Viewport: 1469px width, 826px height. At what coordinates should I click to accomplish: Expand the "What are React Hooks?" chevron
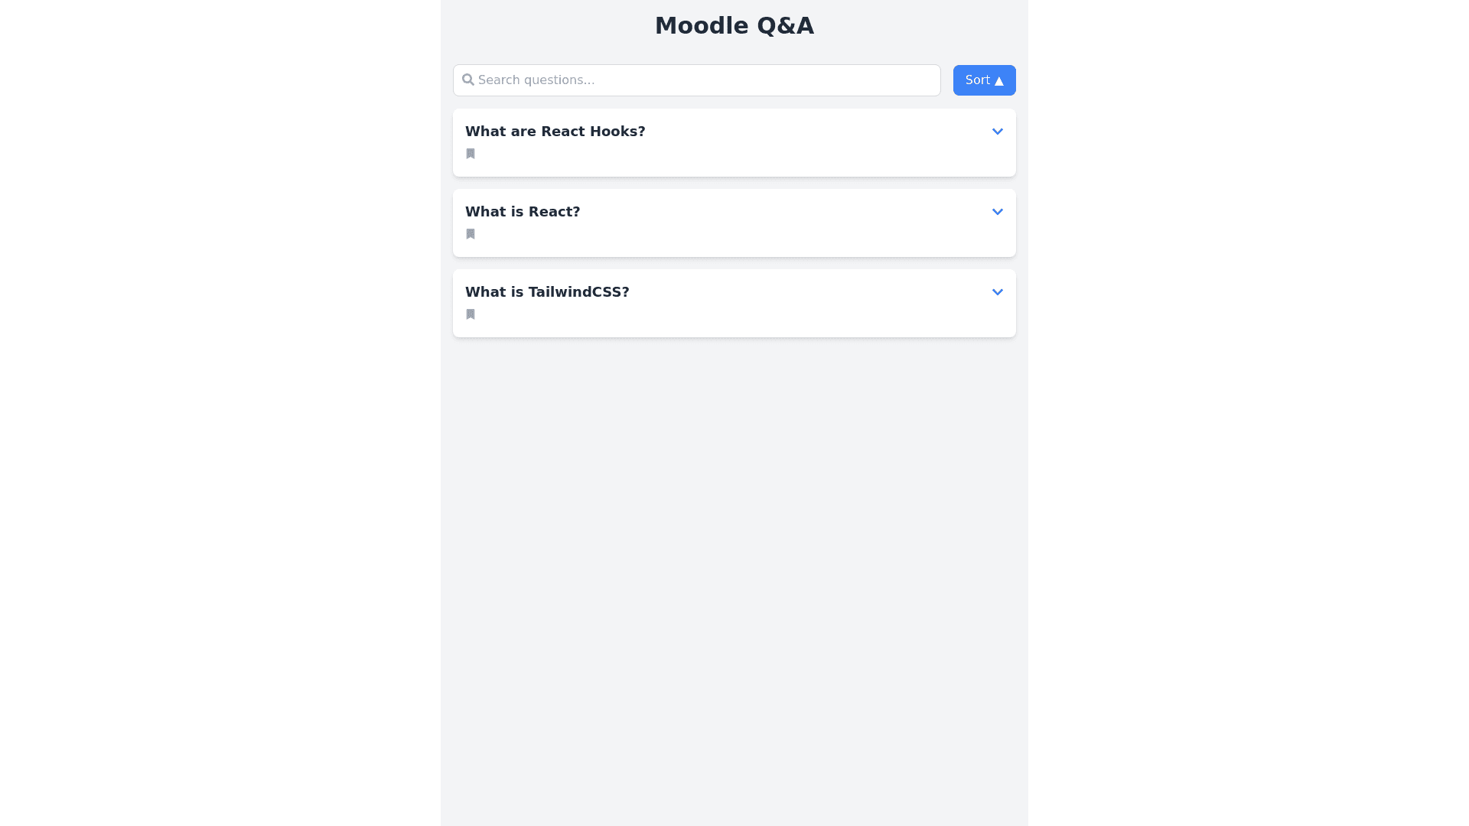tap(997, 132)
